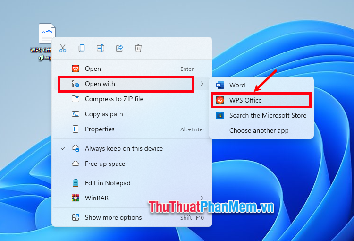Select Show more options

click(x=132, y=217)
